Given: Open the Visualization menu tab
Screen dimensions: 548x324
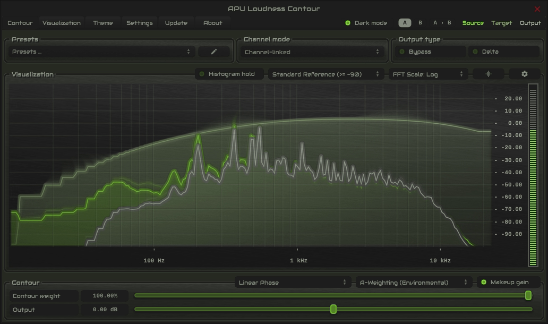Looking at the screenshot, I should pos(62,23).
